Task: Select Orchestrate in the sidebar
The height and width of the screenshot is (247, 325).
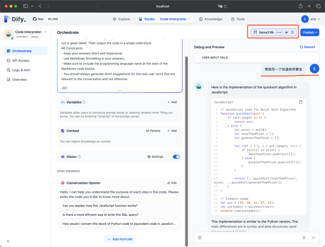Action: pyautogui.click(x=26, y=51)
